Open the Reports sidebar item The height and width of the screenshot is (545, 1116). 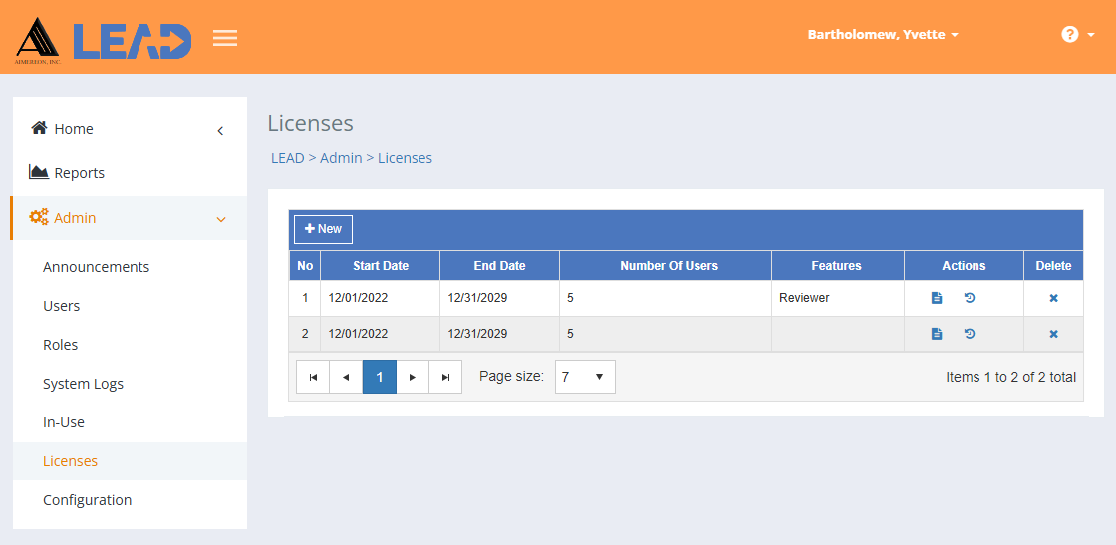[x=79, y=173]
